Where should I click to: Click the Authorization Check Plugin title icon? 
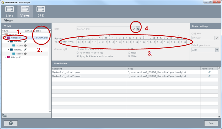[3, 2]
